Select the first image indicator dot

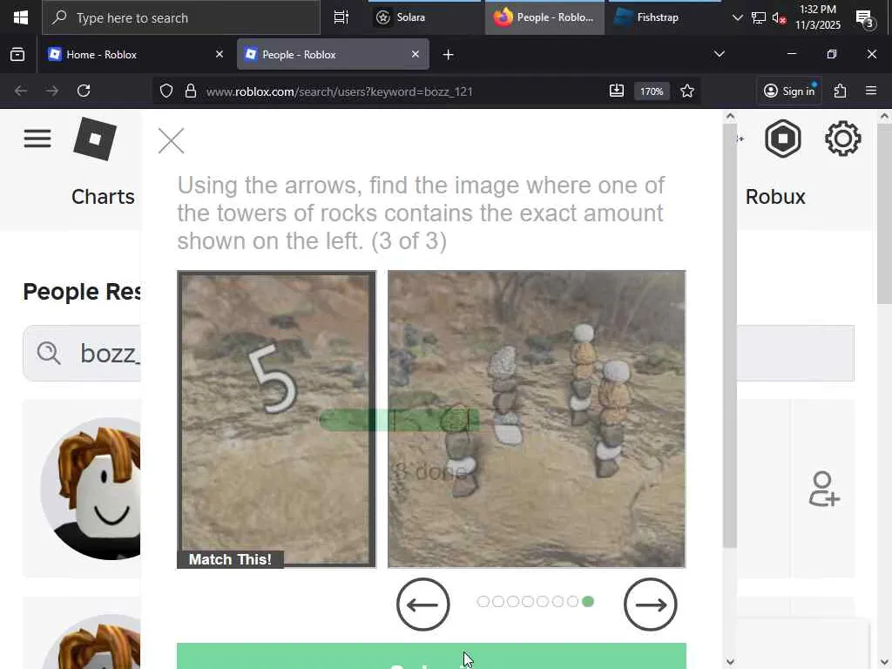483,601
